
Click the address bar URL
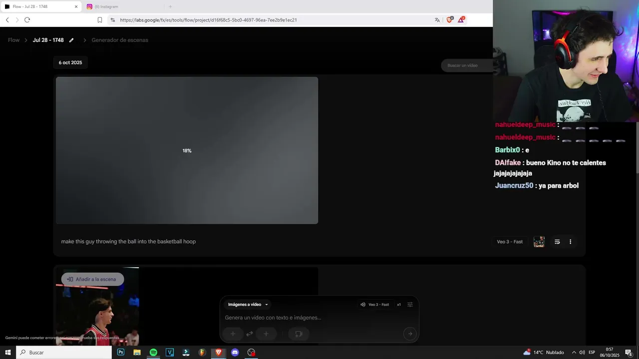click(208, 20)
